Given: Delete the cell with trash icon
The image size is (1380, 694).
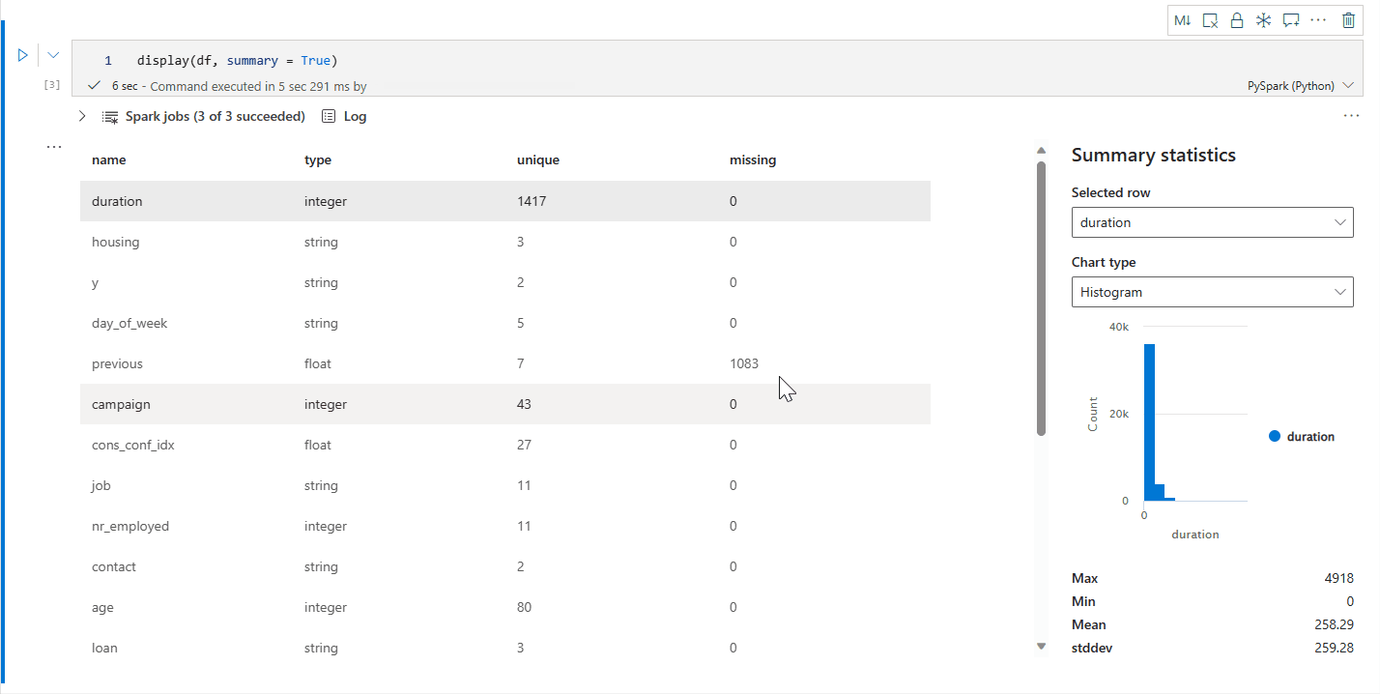Looking at the screenshot, I should pyautogui.click(x=1348, y=20).
